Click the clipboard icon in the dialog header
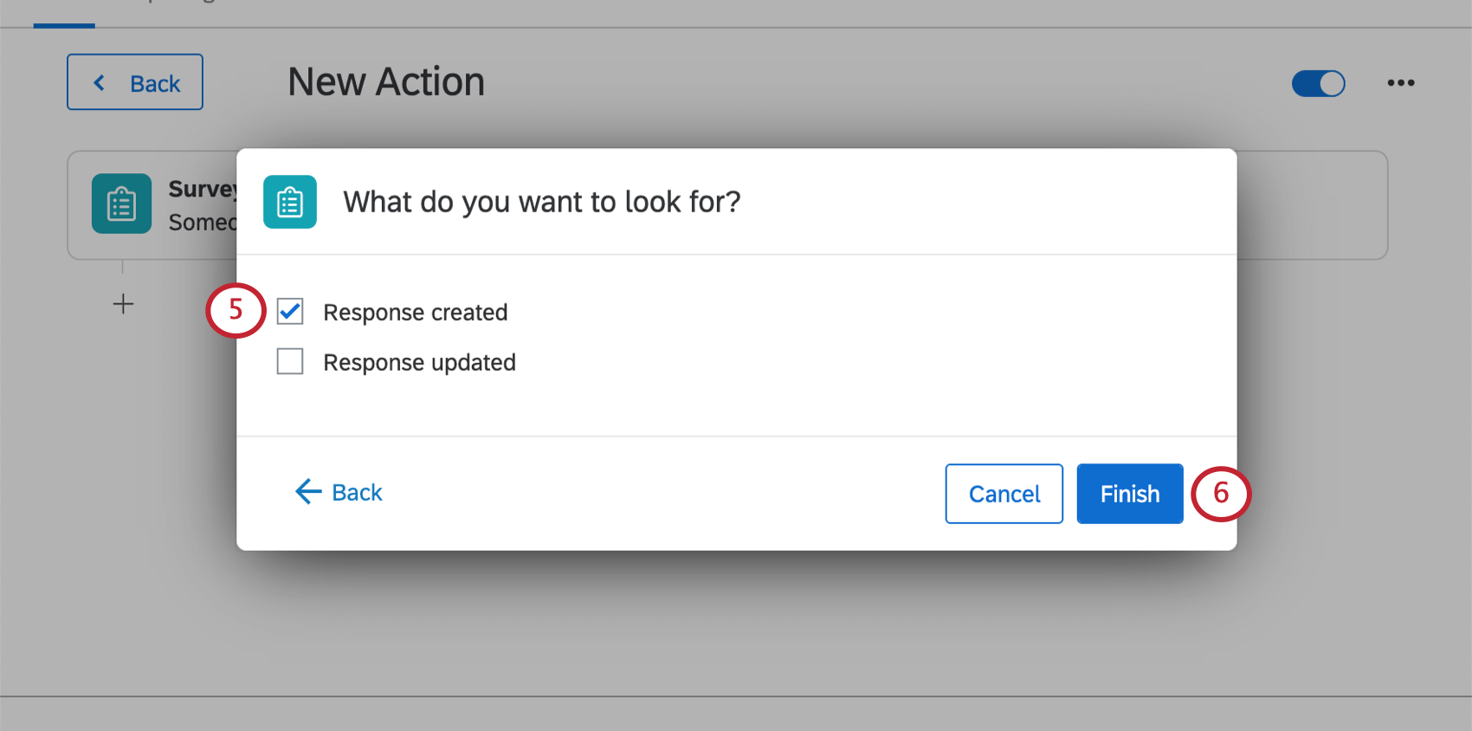Image resolution: width=1472 pixels, height=731 pixels. pos(290,202)
